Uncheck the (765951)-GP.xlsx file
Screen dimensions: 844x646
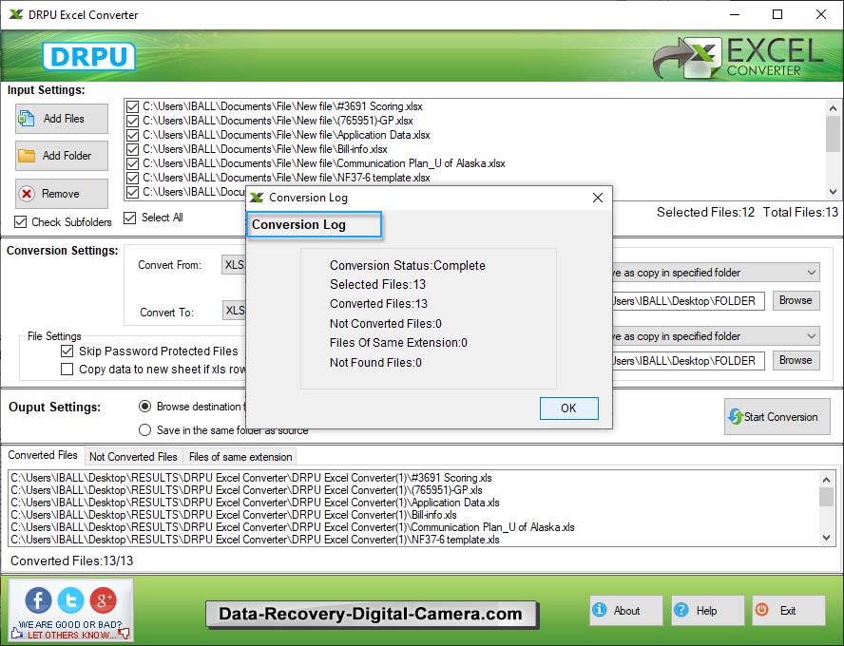132,121
